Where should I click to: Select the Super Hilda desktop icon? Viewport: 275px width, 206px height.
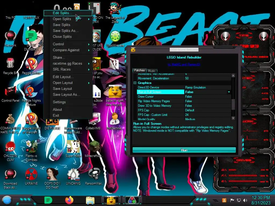click(73, 149)
